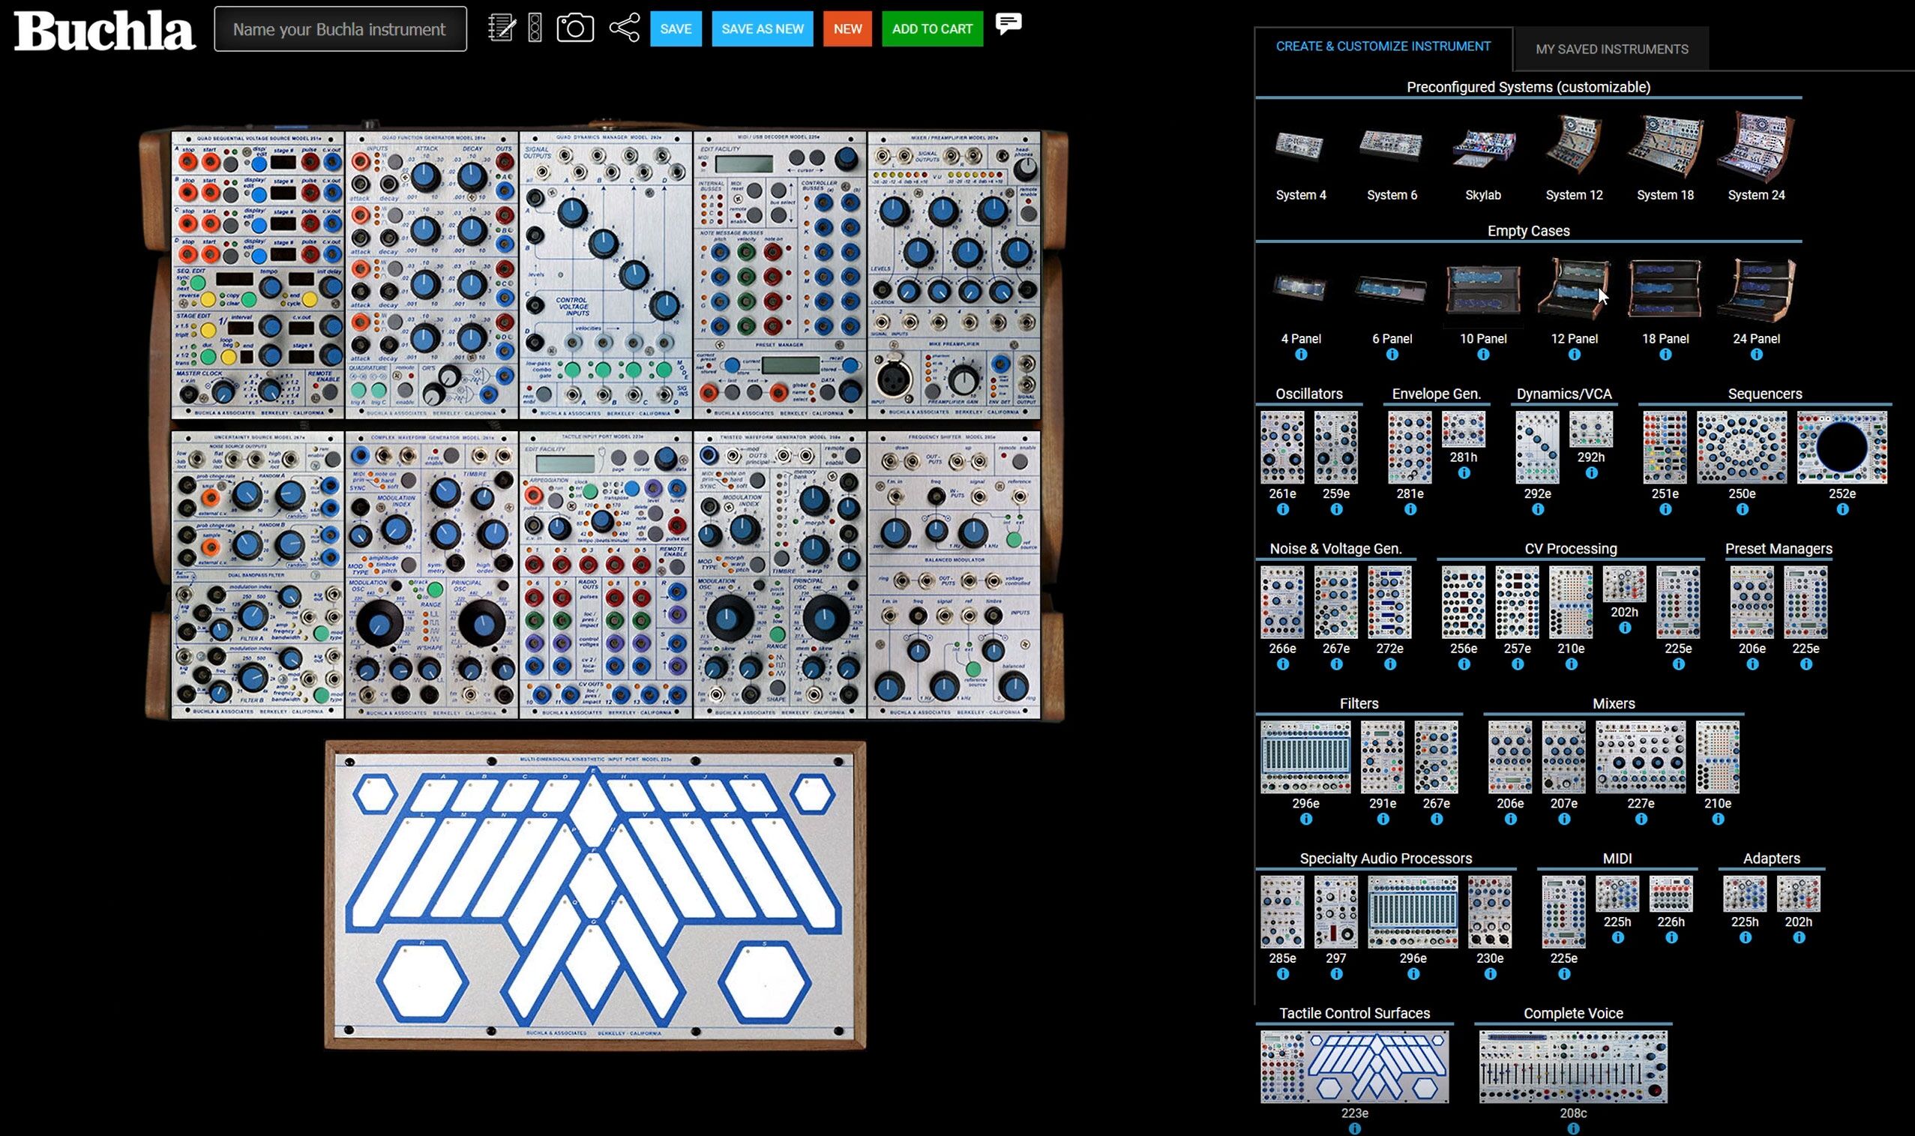Show info for 252e sequencer module

1842,510
